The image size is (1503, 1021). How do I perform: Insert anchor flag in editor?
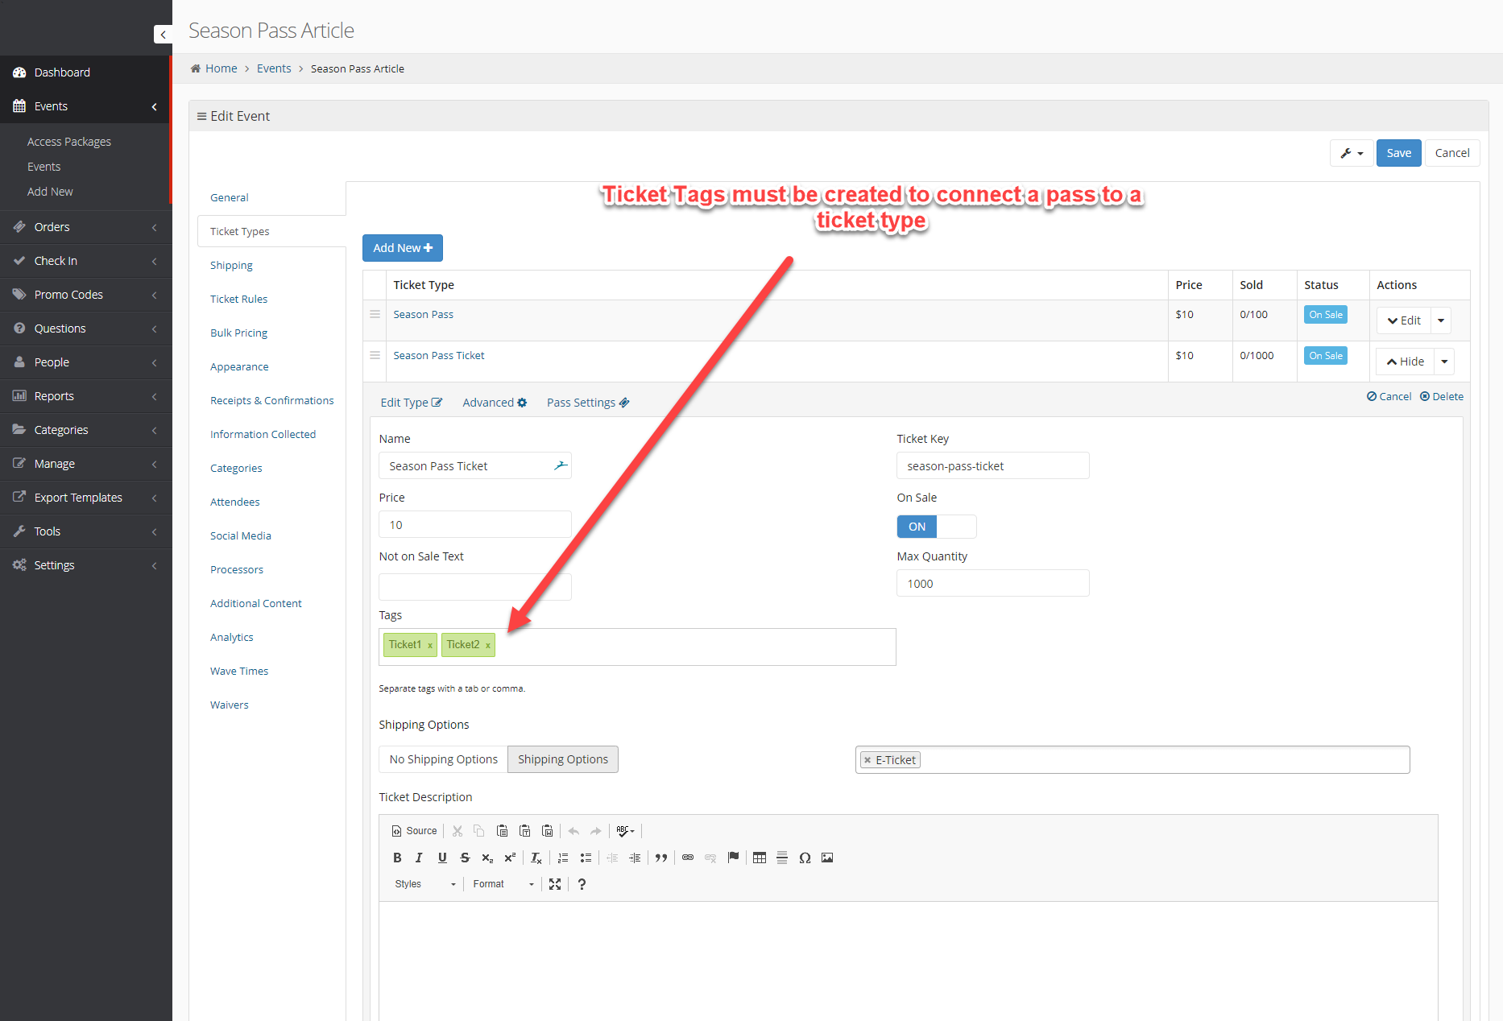(733, 858)
